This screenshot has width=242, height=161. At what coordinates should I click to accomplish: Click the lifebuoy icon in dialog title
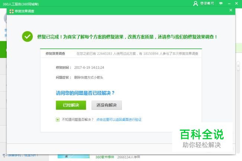click(12, 11)
